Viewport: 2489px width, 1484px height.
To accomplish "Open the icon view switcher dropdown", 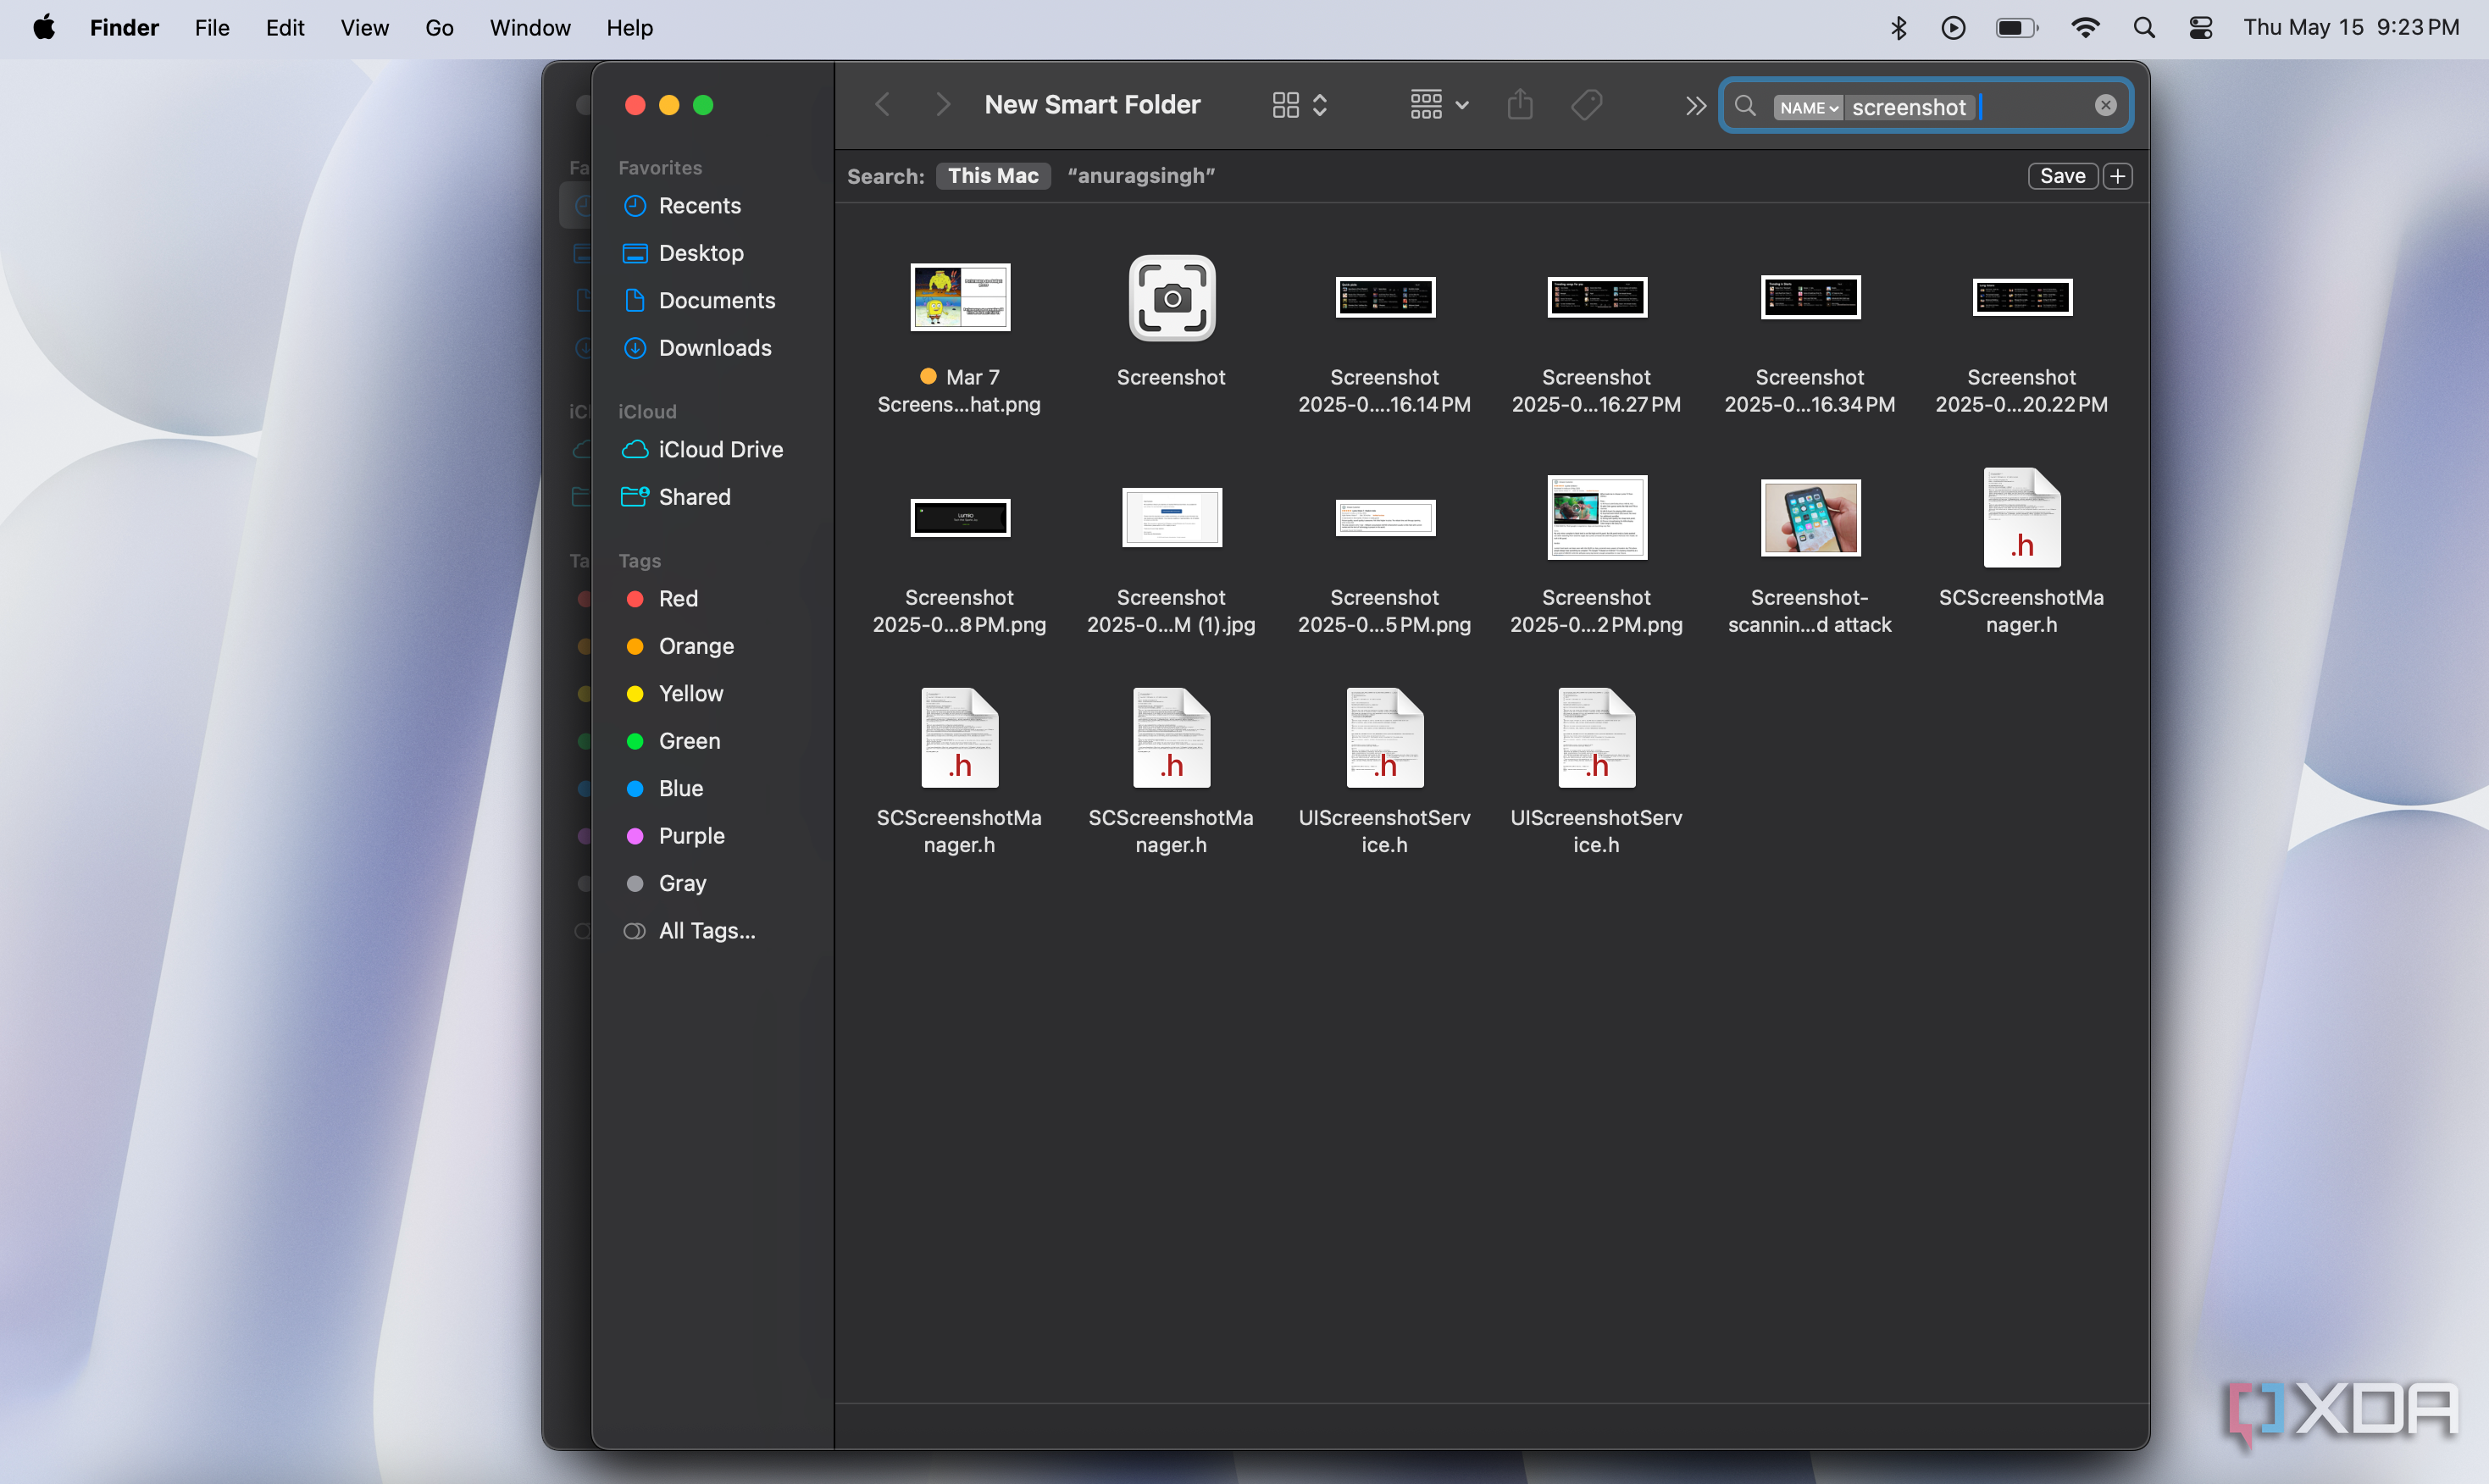I will coord(1300,105).
